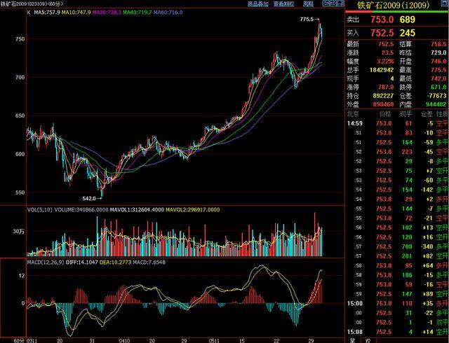449x343 pixels.
Task: Click the MAVOL2:296917.0000 value
Action: click(x=193, y=210)
